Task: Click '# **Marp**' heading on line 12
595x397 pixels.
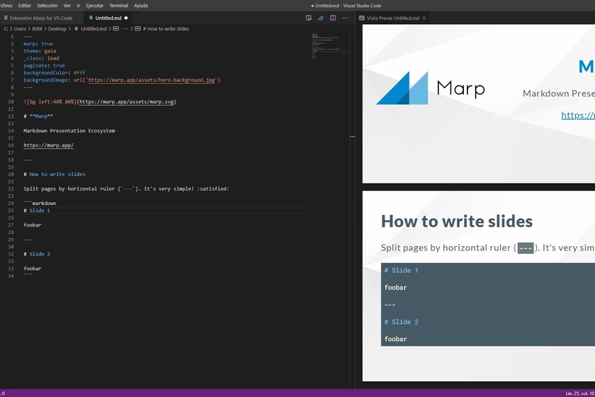Action: point(38,116)
